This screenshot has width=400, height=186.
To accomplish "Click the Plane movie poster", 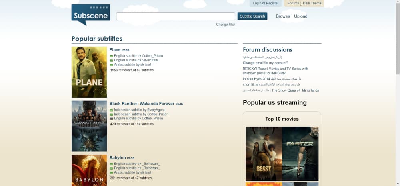I will pyautogui.click(x=89, y=72).
